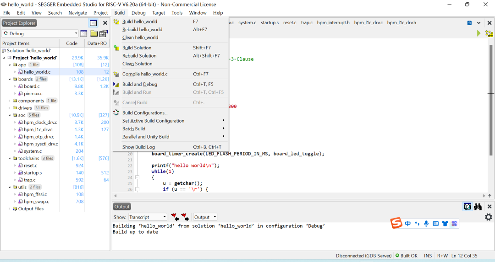The image size is (495, 262).
Task: Collapse Project 'hello_world' node
Action: [4, 58]
